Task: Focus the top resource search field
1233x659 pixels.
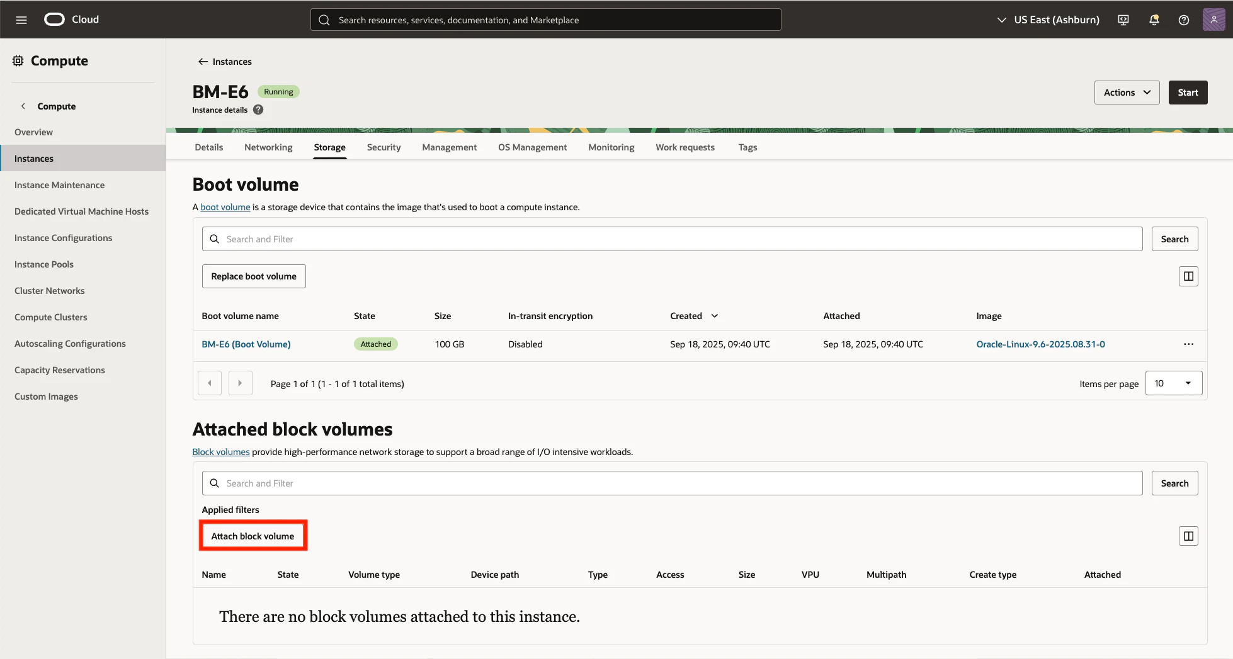Action: coord(546,20)
